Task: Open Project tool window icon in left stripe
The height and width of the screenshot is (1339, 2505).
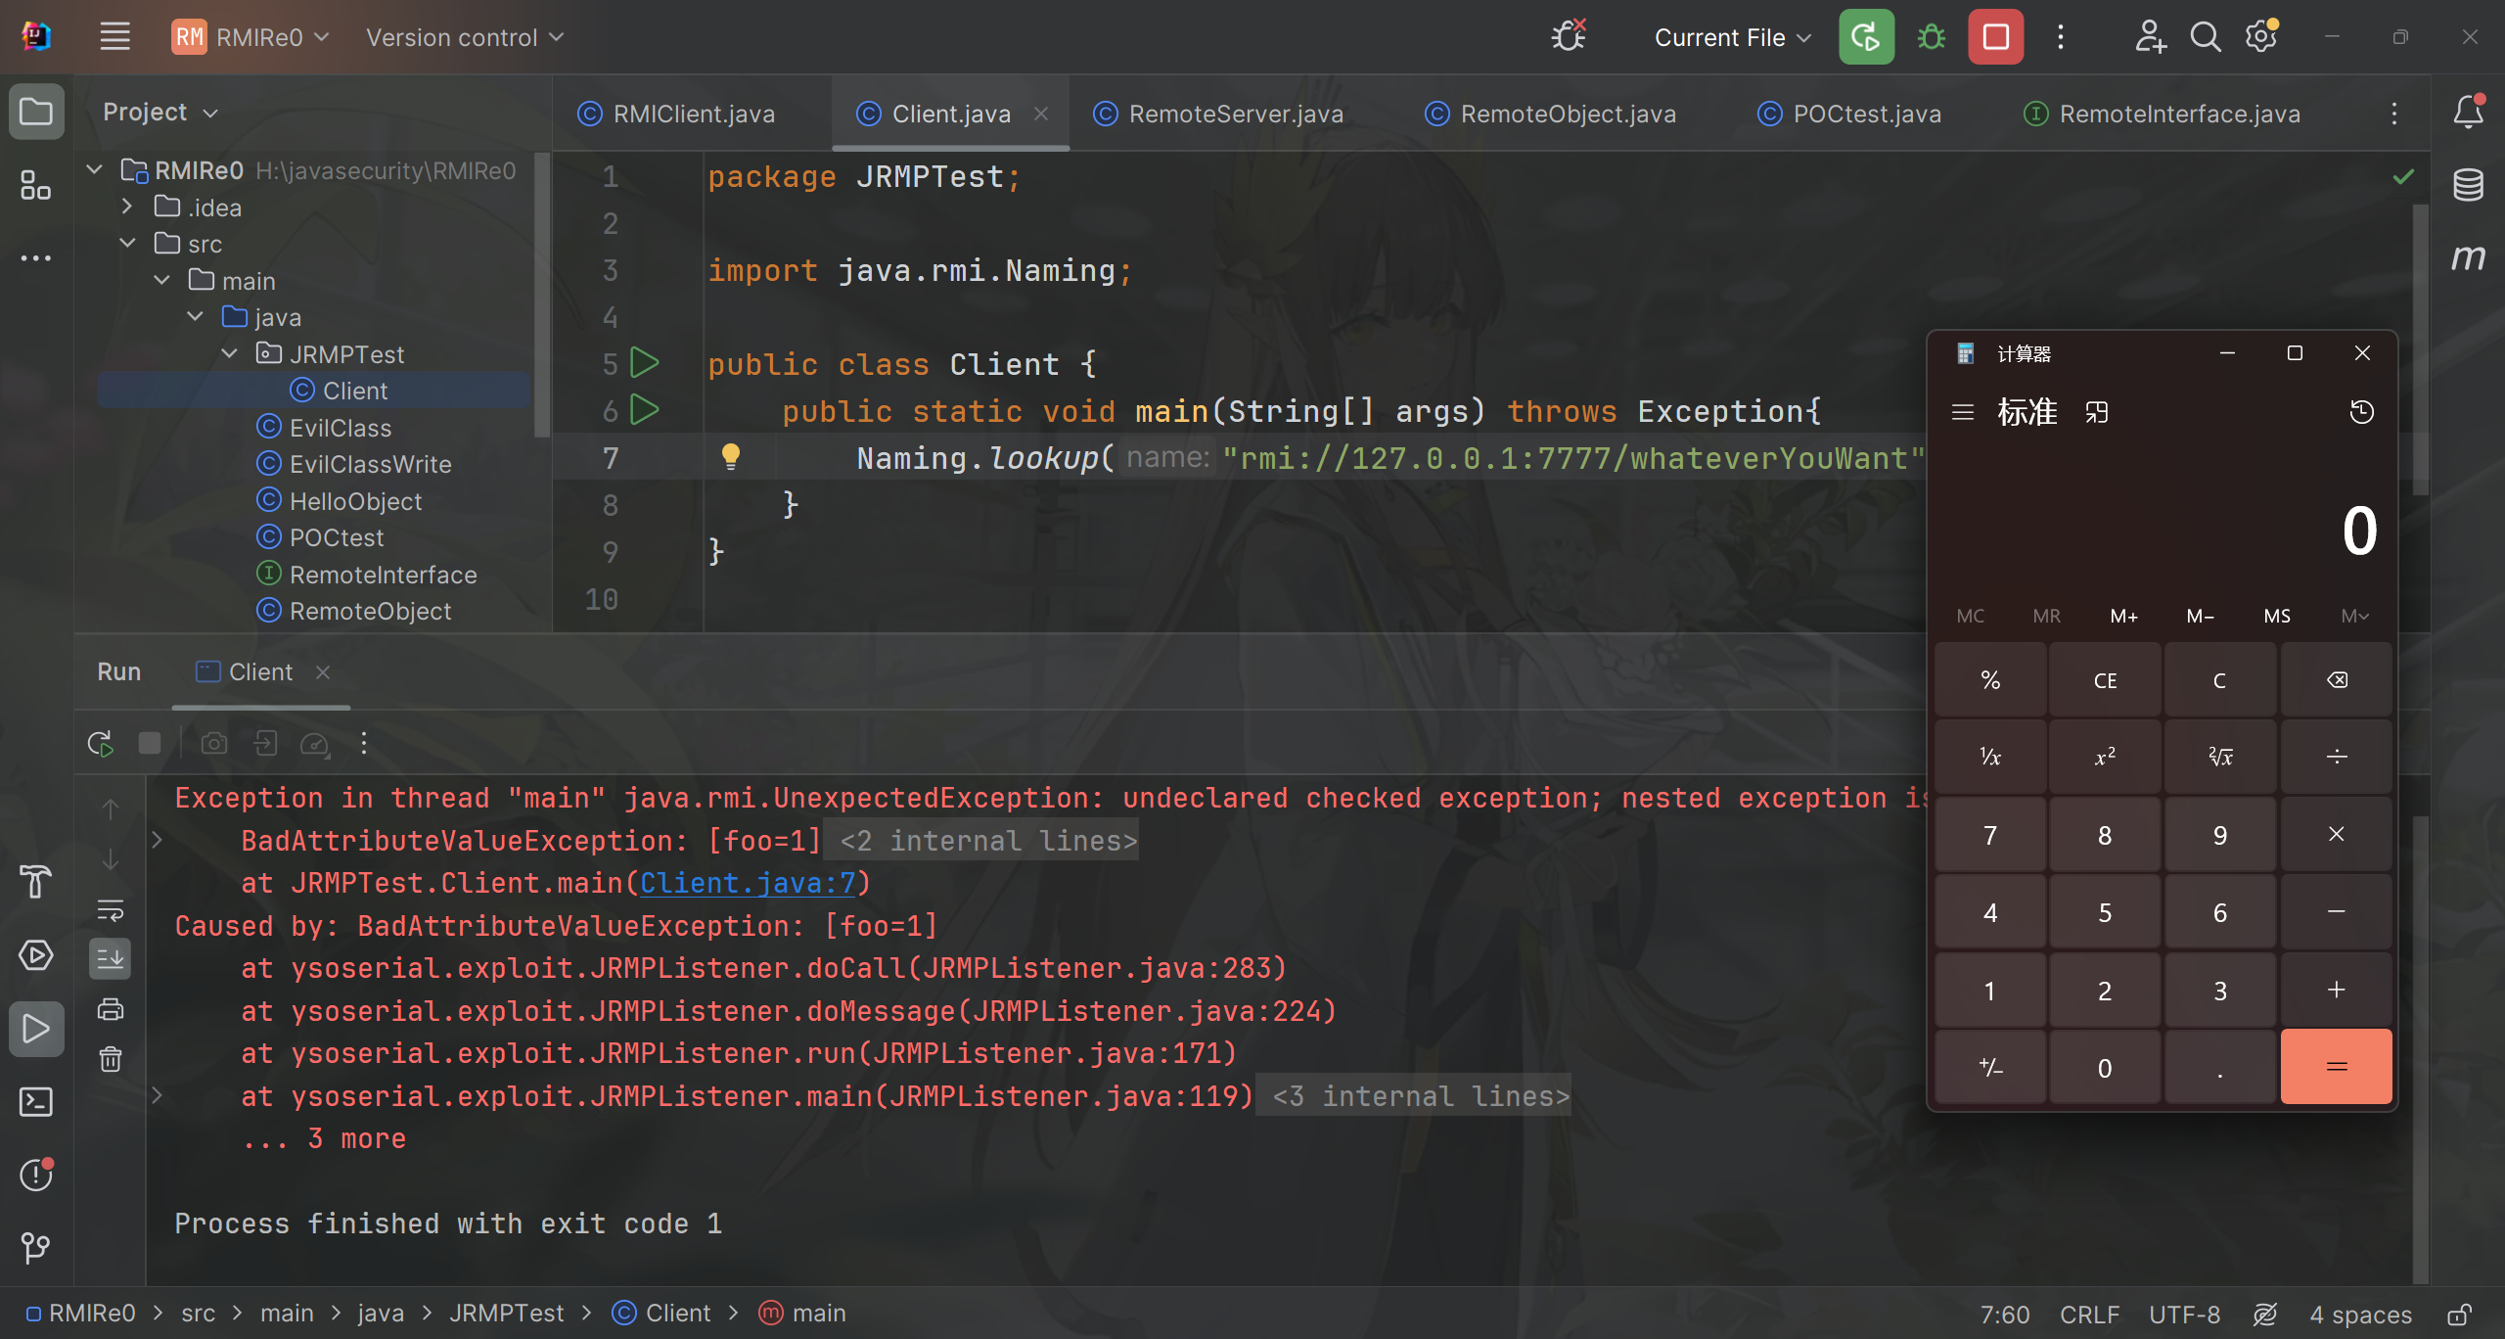Action: click(36, 112)
